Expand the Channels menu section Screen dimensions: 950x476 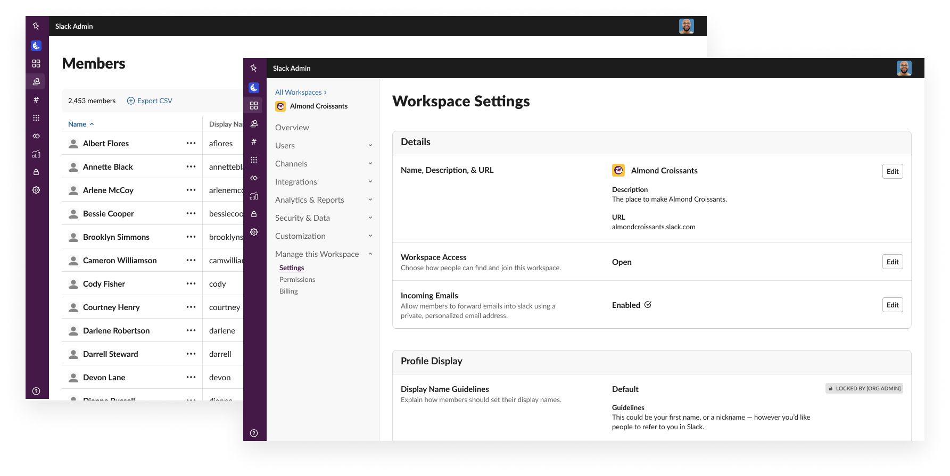[324, 164]
